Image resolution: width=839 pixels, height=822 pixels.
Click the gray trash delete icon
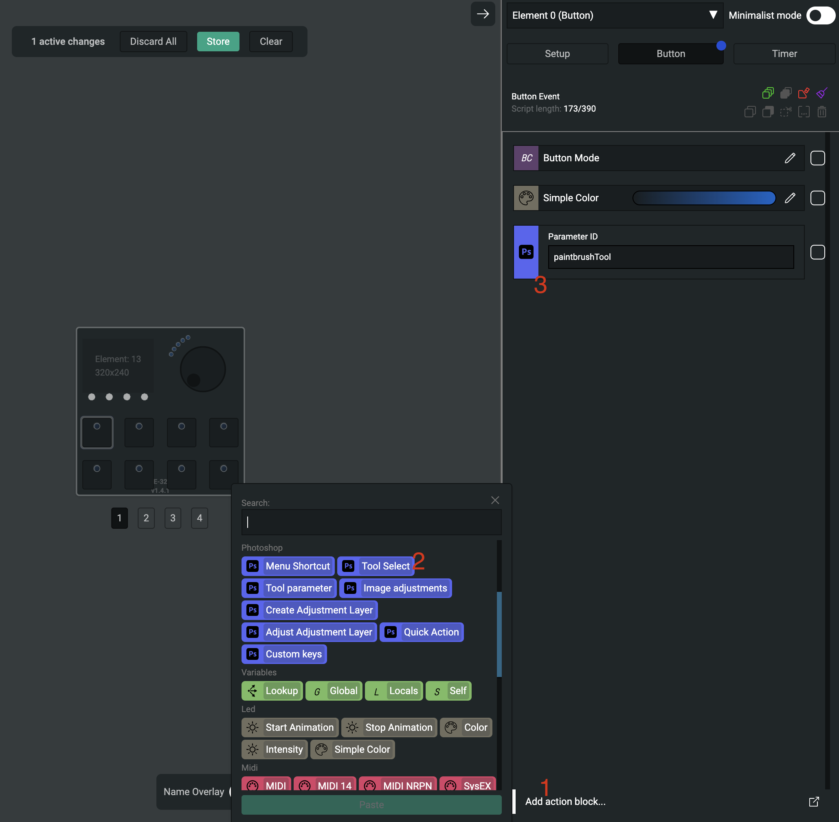pos(821,112)
